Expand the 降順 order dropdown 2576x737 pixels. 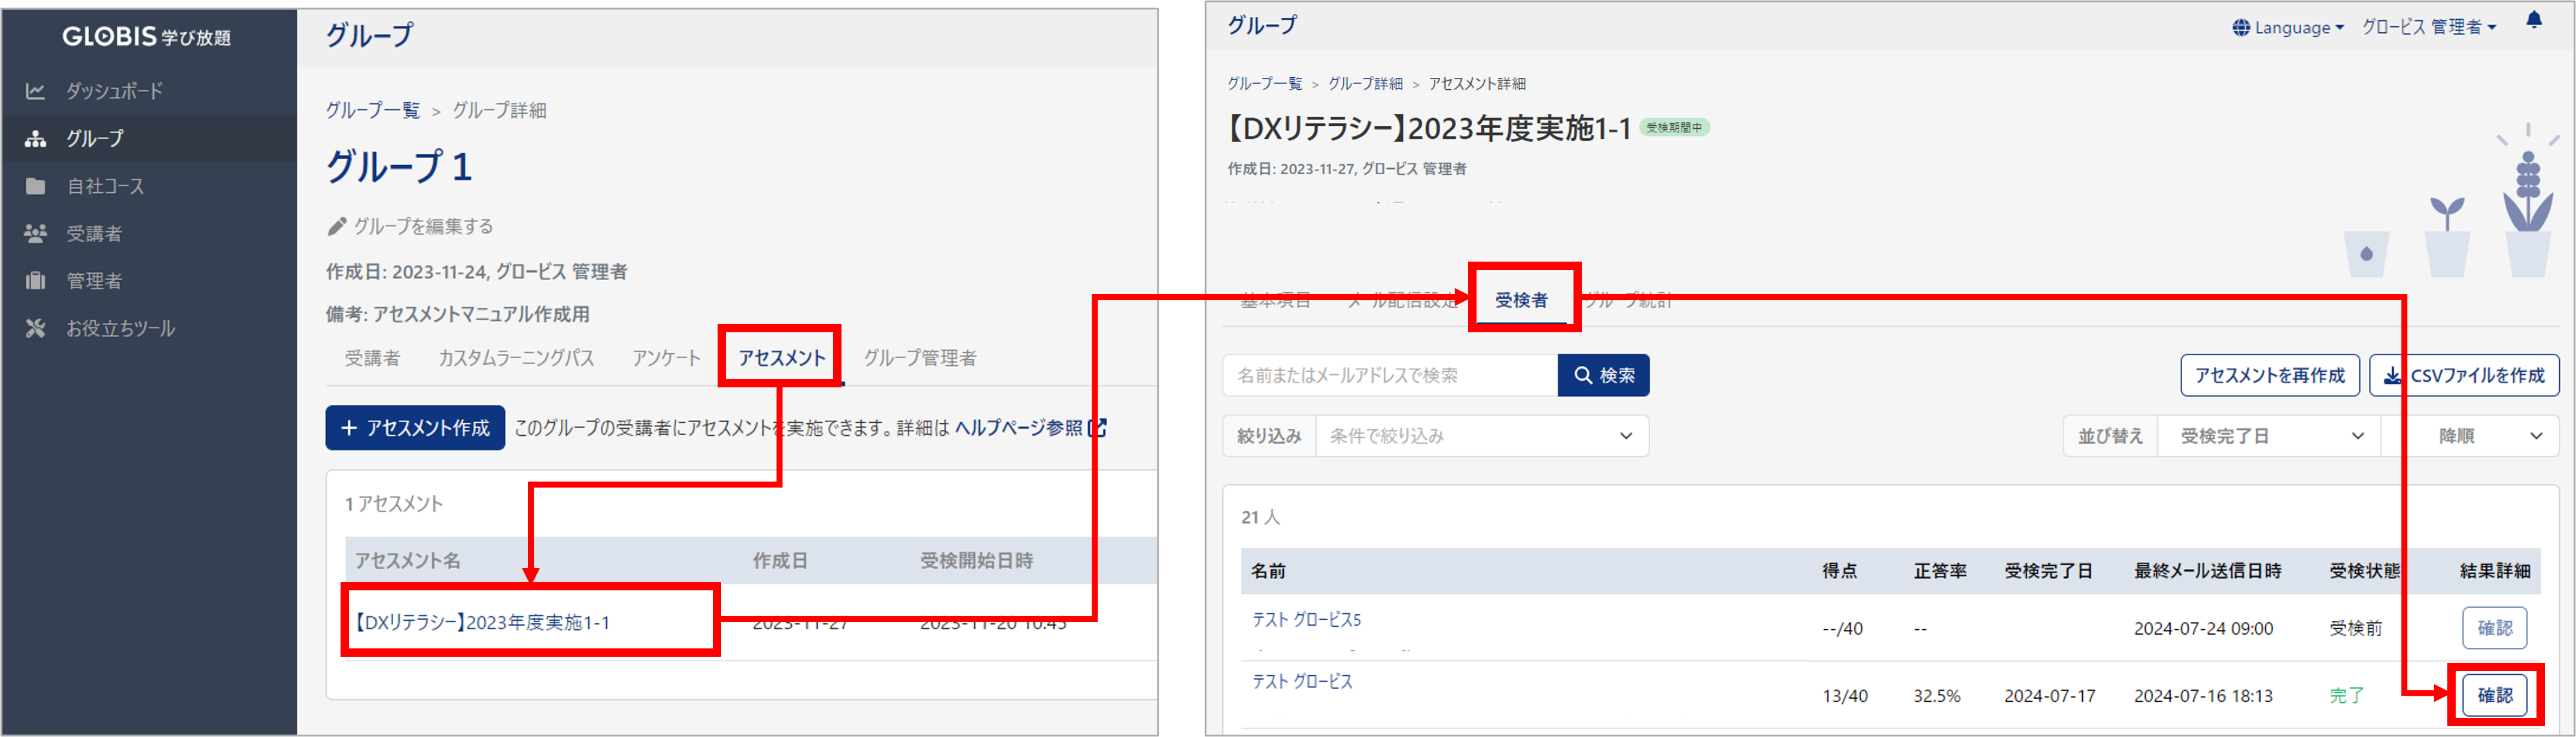tap(2470, 436)
